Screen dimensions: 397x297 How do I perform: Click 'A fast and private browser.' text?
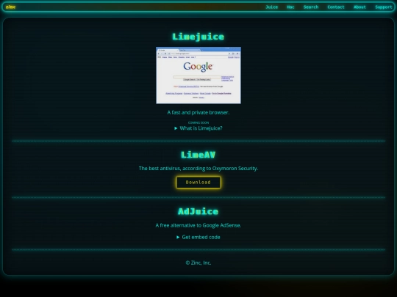[x=198, y=113]
